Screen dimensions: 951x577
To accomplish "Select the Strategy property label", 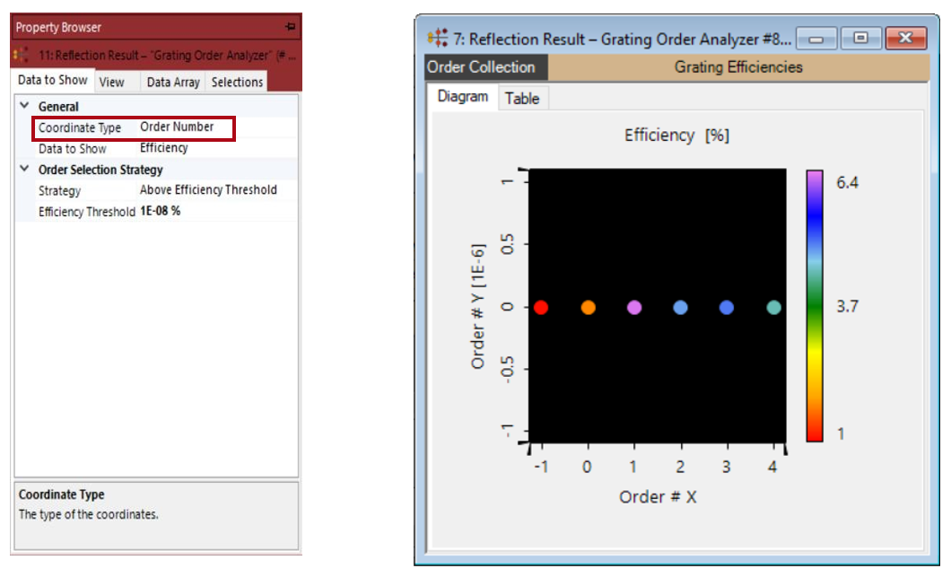I will [x=59, y=190].
